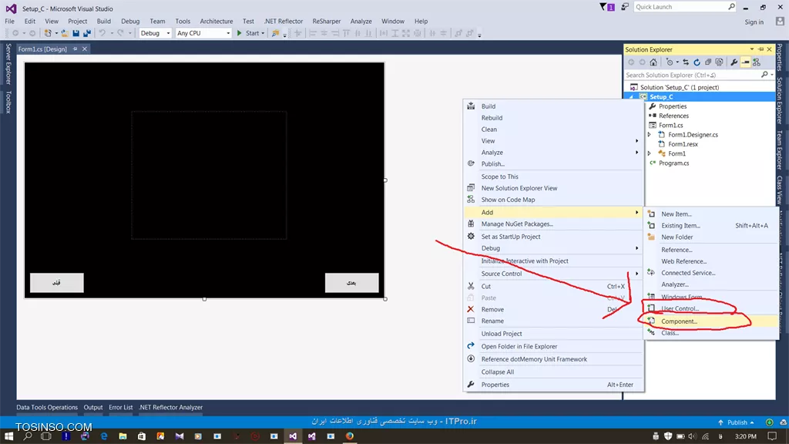
Task: Choose Open Folder in File Explorer
Action: click(x=552, y=346)
